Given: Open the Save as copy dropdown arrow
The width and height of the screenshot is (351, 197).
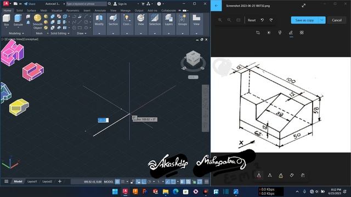Looking at the screenshot, I should pyautogui.click(x=322, y=20).
